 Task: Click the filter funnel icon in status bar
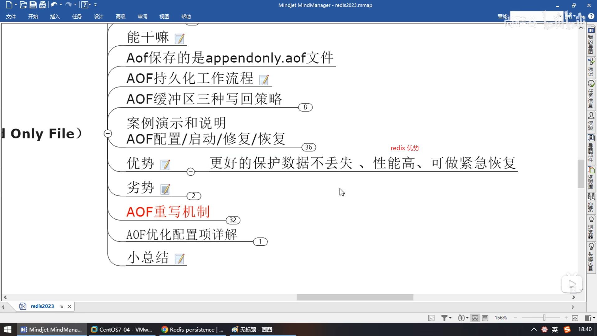(444, 318)
